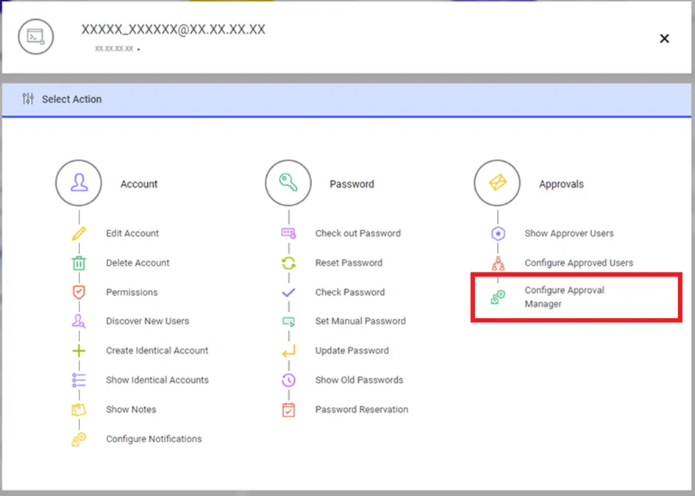Click the Configure Approved Users hierarchy icon

[x=498, y=263]
